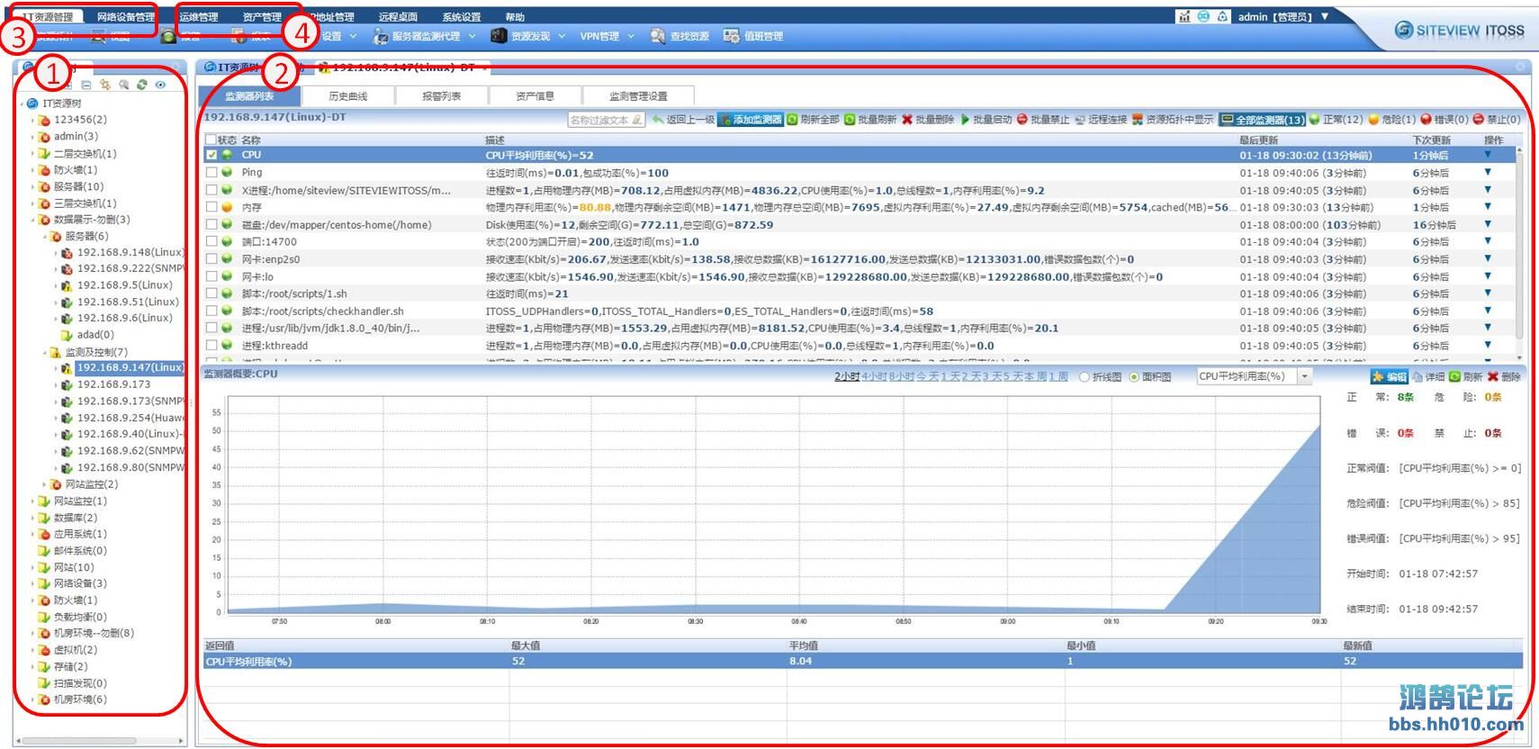Image resolution: width=1539 pixels, height=749 pixels.
Task: Switch to the 监测管理设置 tab
Action: [638, 96]
